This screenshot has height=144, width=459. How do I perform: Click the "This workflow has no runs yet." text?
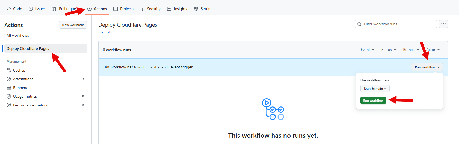click(273, 136)
